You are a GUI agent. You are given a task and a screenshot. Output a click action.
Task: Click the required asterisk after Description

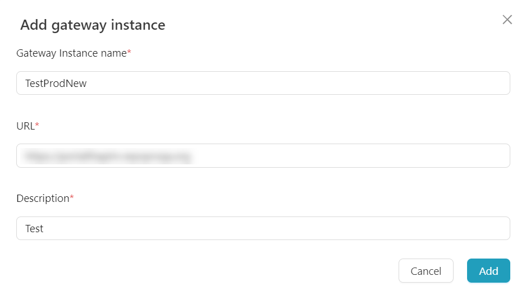tap(72, 197)
